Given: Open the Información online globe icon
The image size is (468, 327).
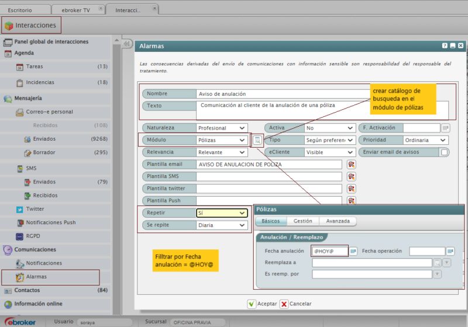Looking at the screenshot, I should 8,304.
